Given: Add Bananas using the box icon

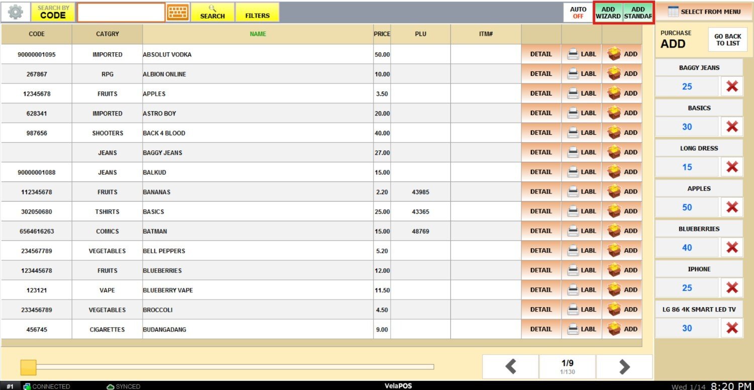Looking at the screenshot, I should pyautogui.click(x=622, y=191).
